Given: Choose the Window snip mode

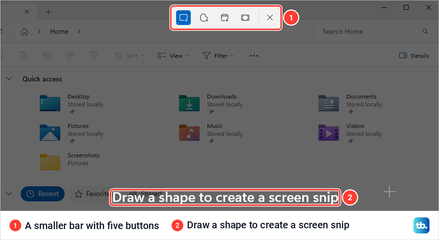Looking at the screenshot, I should 225,18.
